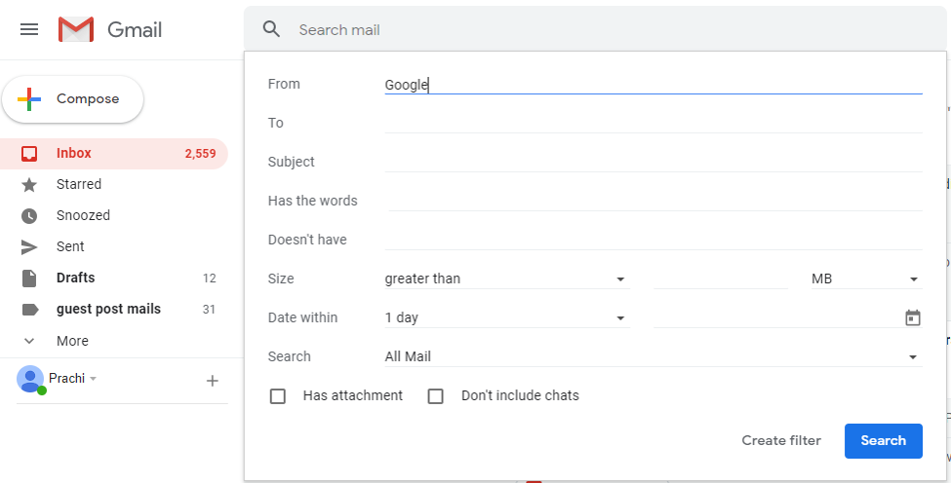Image resolution: width=951 pixels, height=483 pixels.
Task: Click the plus icon beside Prachi
Action: 213,381
